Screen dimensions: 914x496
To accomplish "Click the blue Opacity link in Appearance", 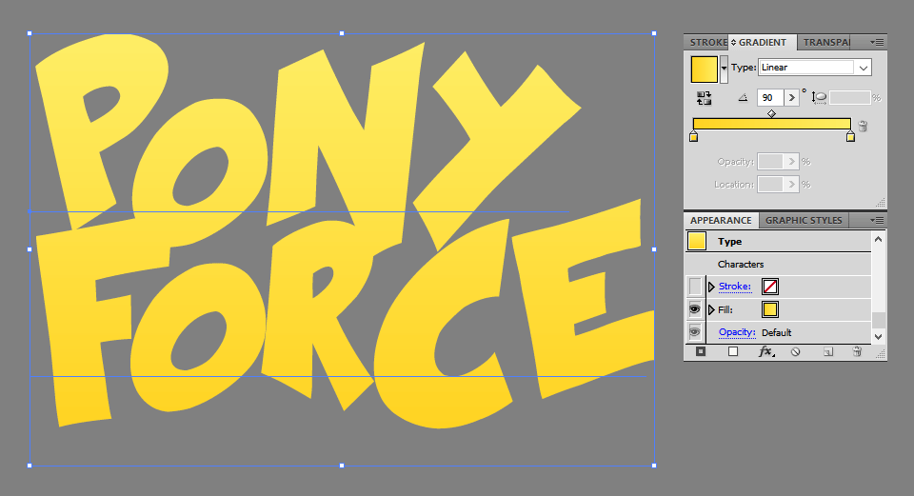I will [x=736, y=332].
